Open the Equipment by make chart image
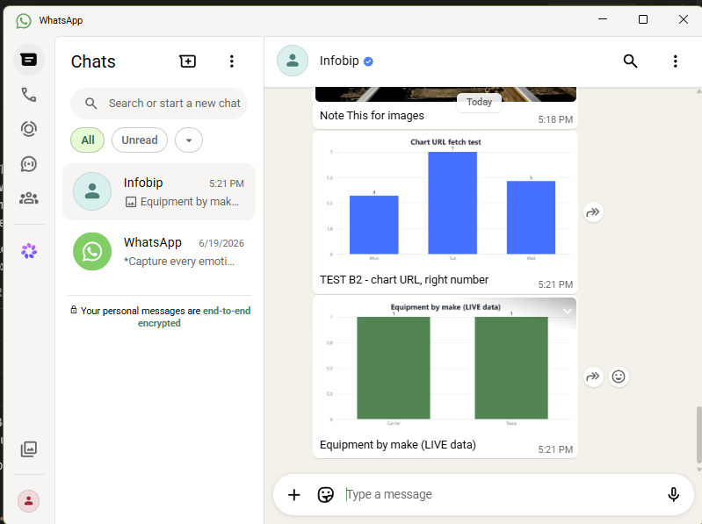 tap(445, 364)
